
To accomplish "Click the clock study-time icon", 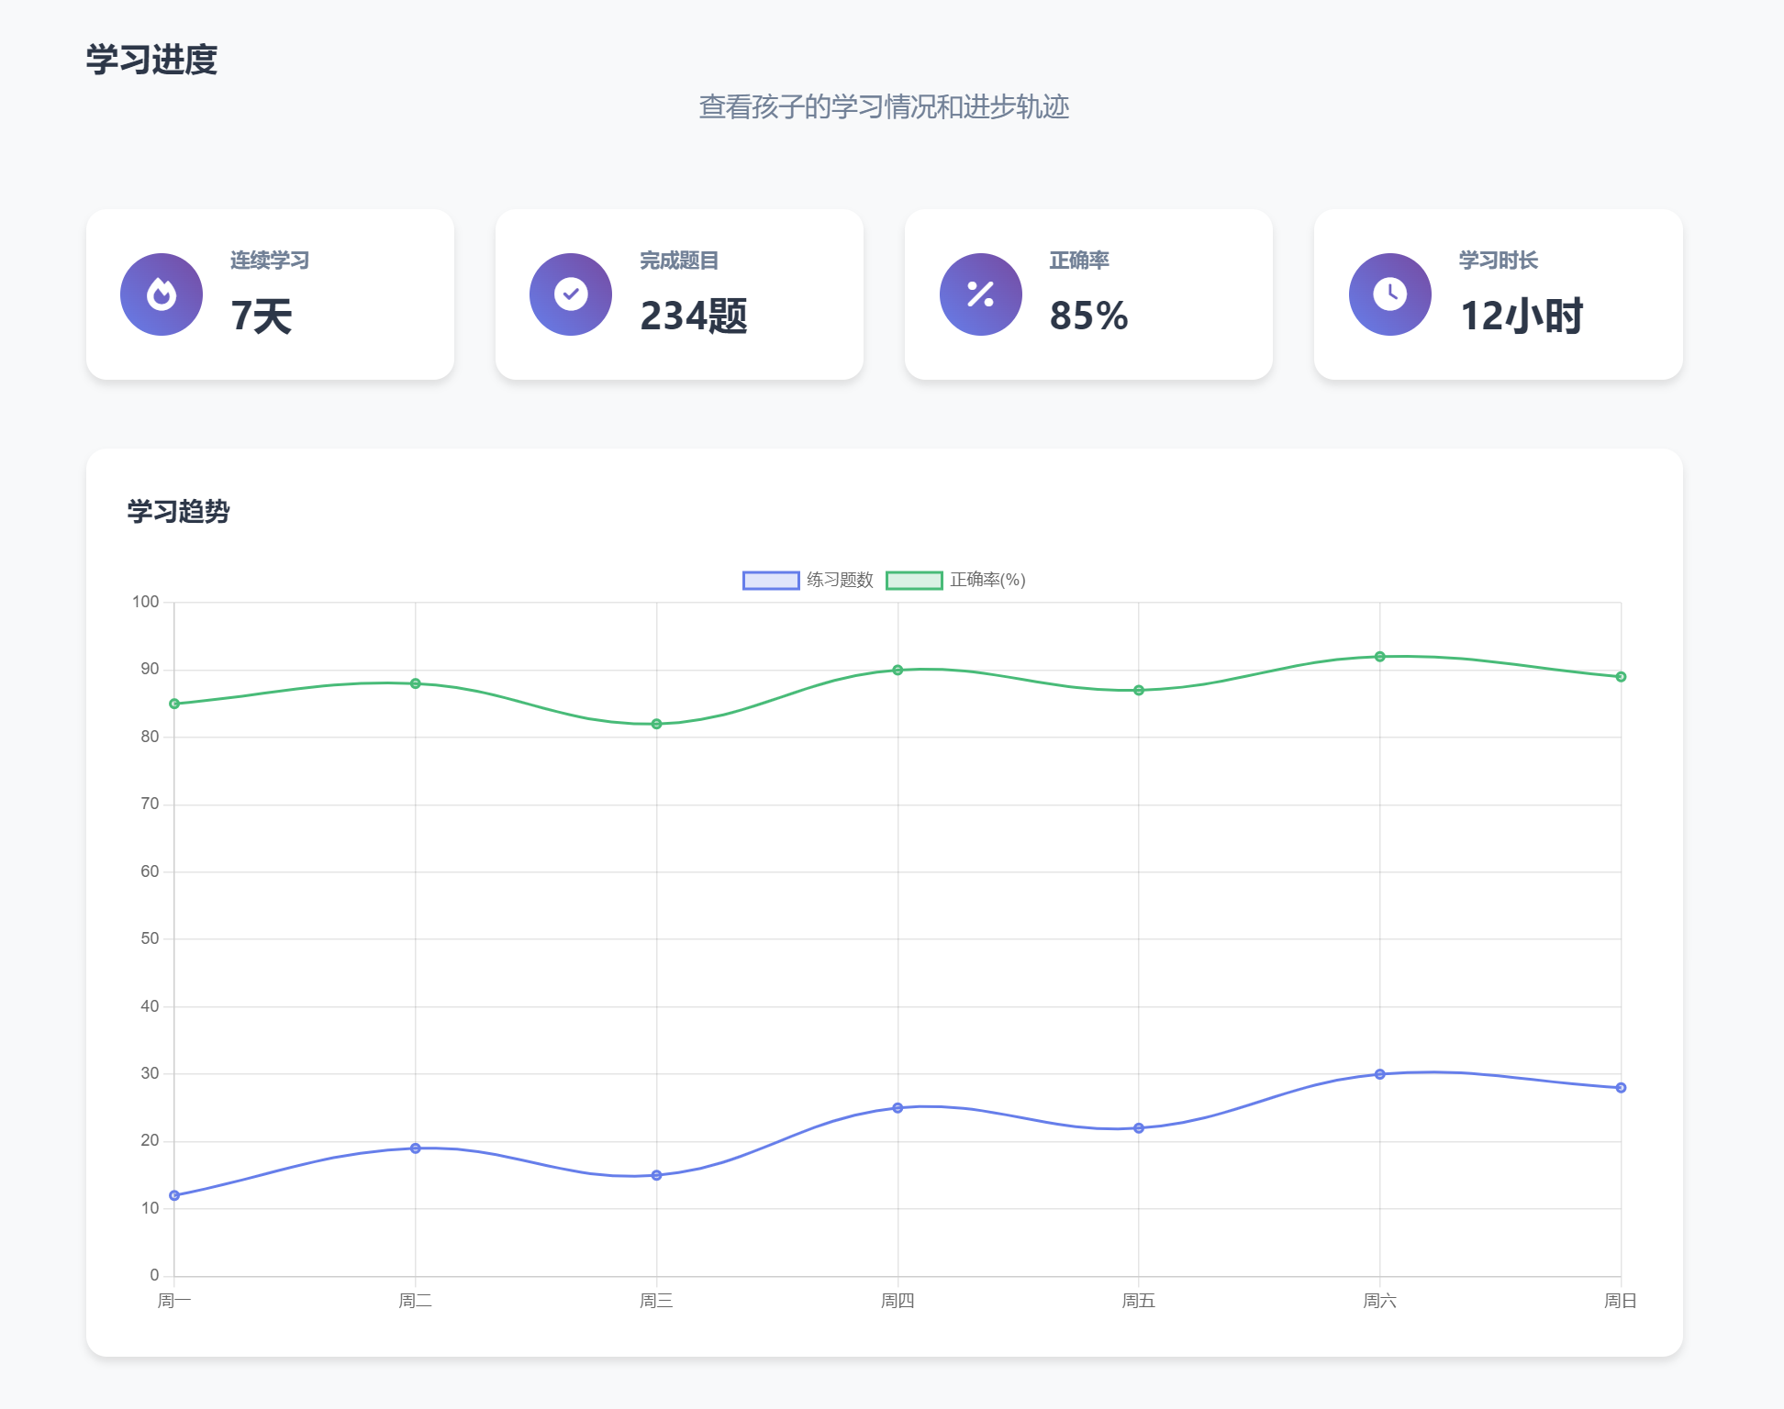I will pos(1389,294).
